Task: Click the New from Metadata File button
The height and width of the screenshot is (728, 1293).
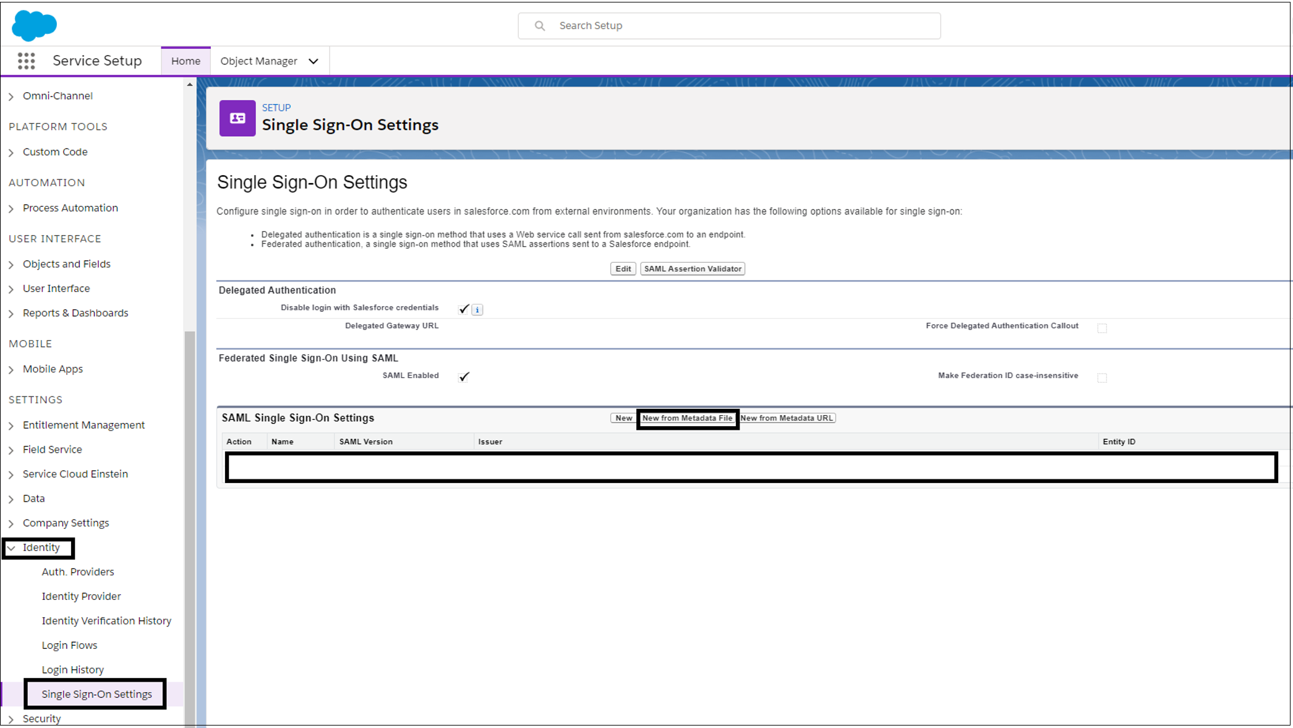Action: pyautogui.click(x=688, y=418)
